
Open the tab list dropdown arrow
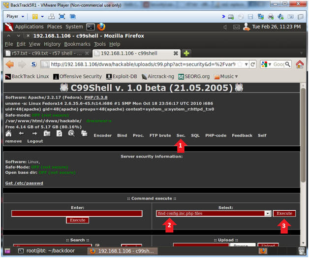click(301, 53)
